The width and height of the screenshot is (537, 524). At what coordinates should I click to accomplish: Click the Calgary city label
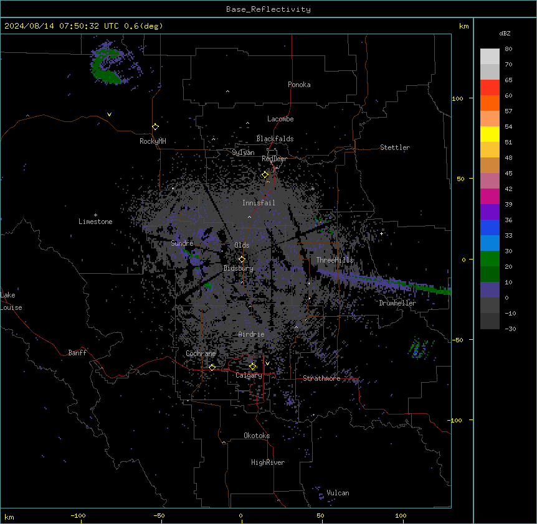tap(249, 375)
